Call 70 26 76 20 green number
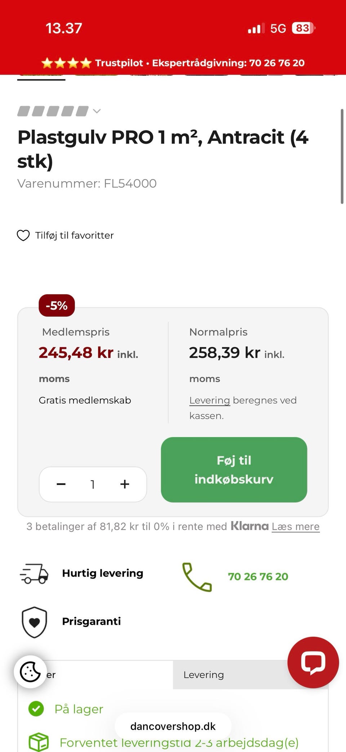This screenshot has height=752, width=346. point(258,577)
